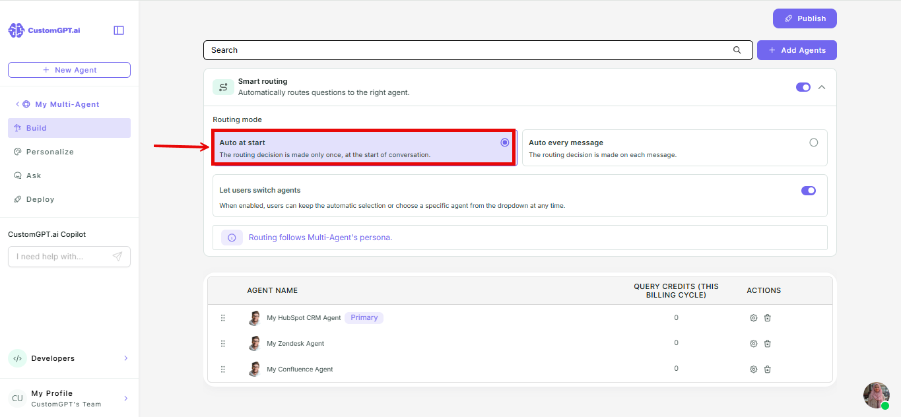
Task: Open settings gear for My Confluence Agent
Action: click(753, 369)
